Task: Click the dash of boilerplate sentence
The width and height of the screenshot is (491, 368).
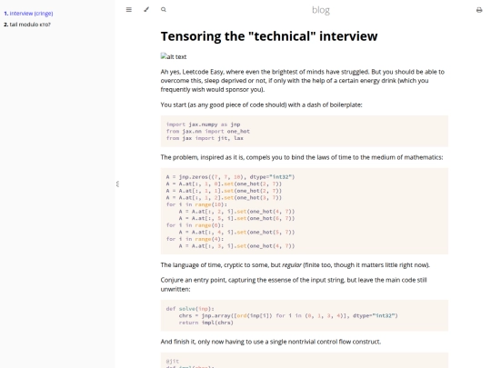Action: [262, 104]
